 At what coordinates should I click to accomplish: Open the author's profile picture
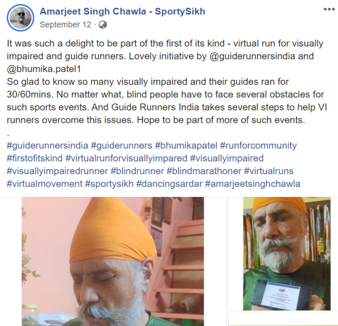tap(20, 18)
